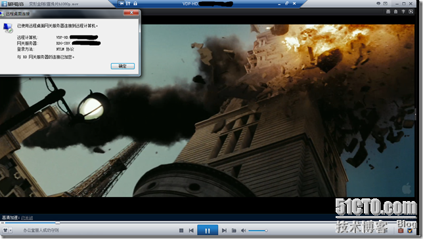The image size is (423, 239).
Task: Click the 办公室丽人成功守则 text in the bottom bar
Action: coord(41,230)
